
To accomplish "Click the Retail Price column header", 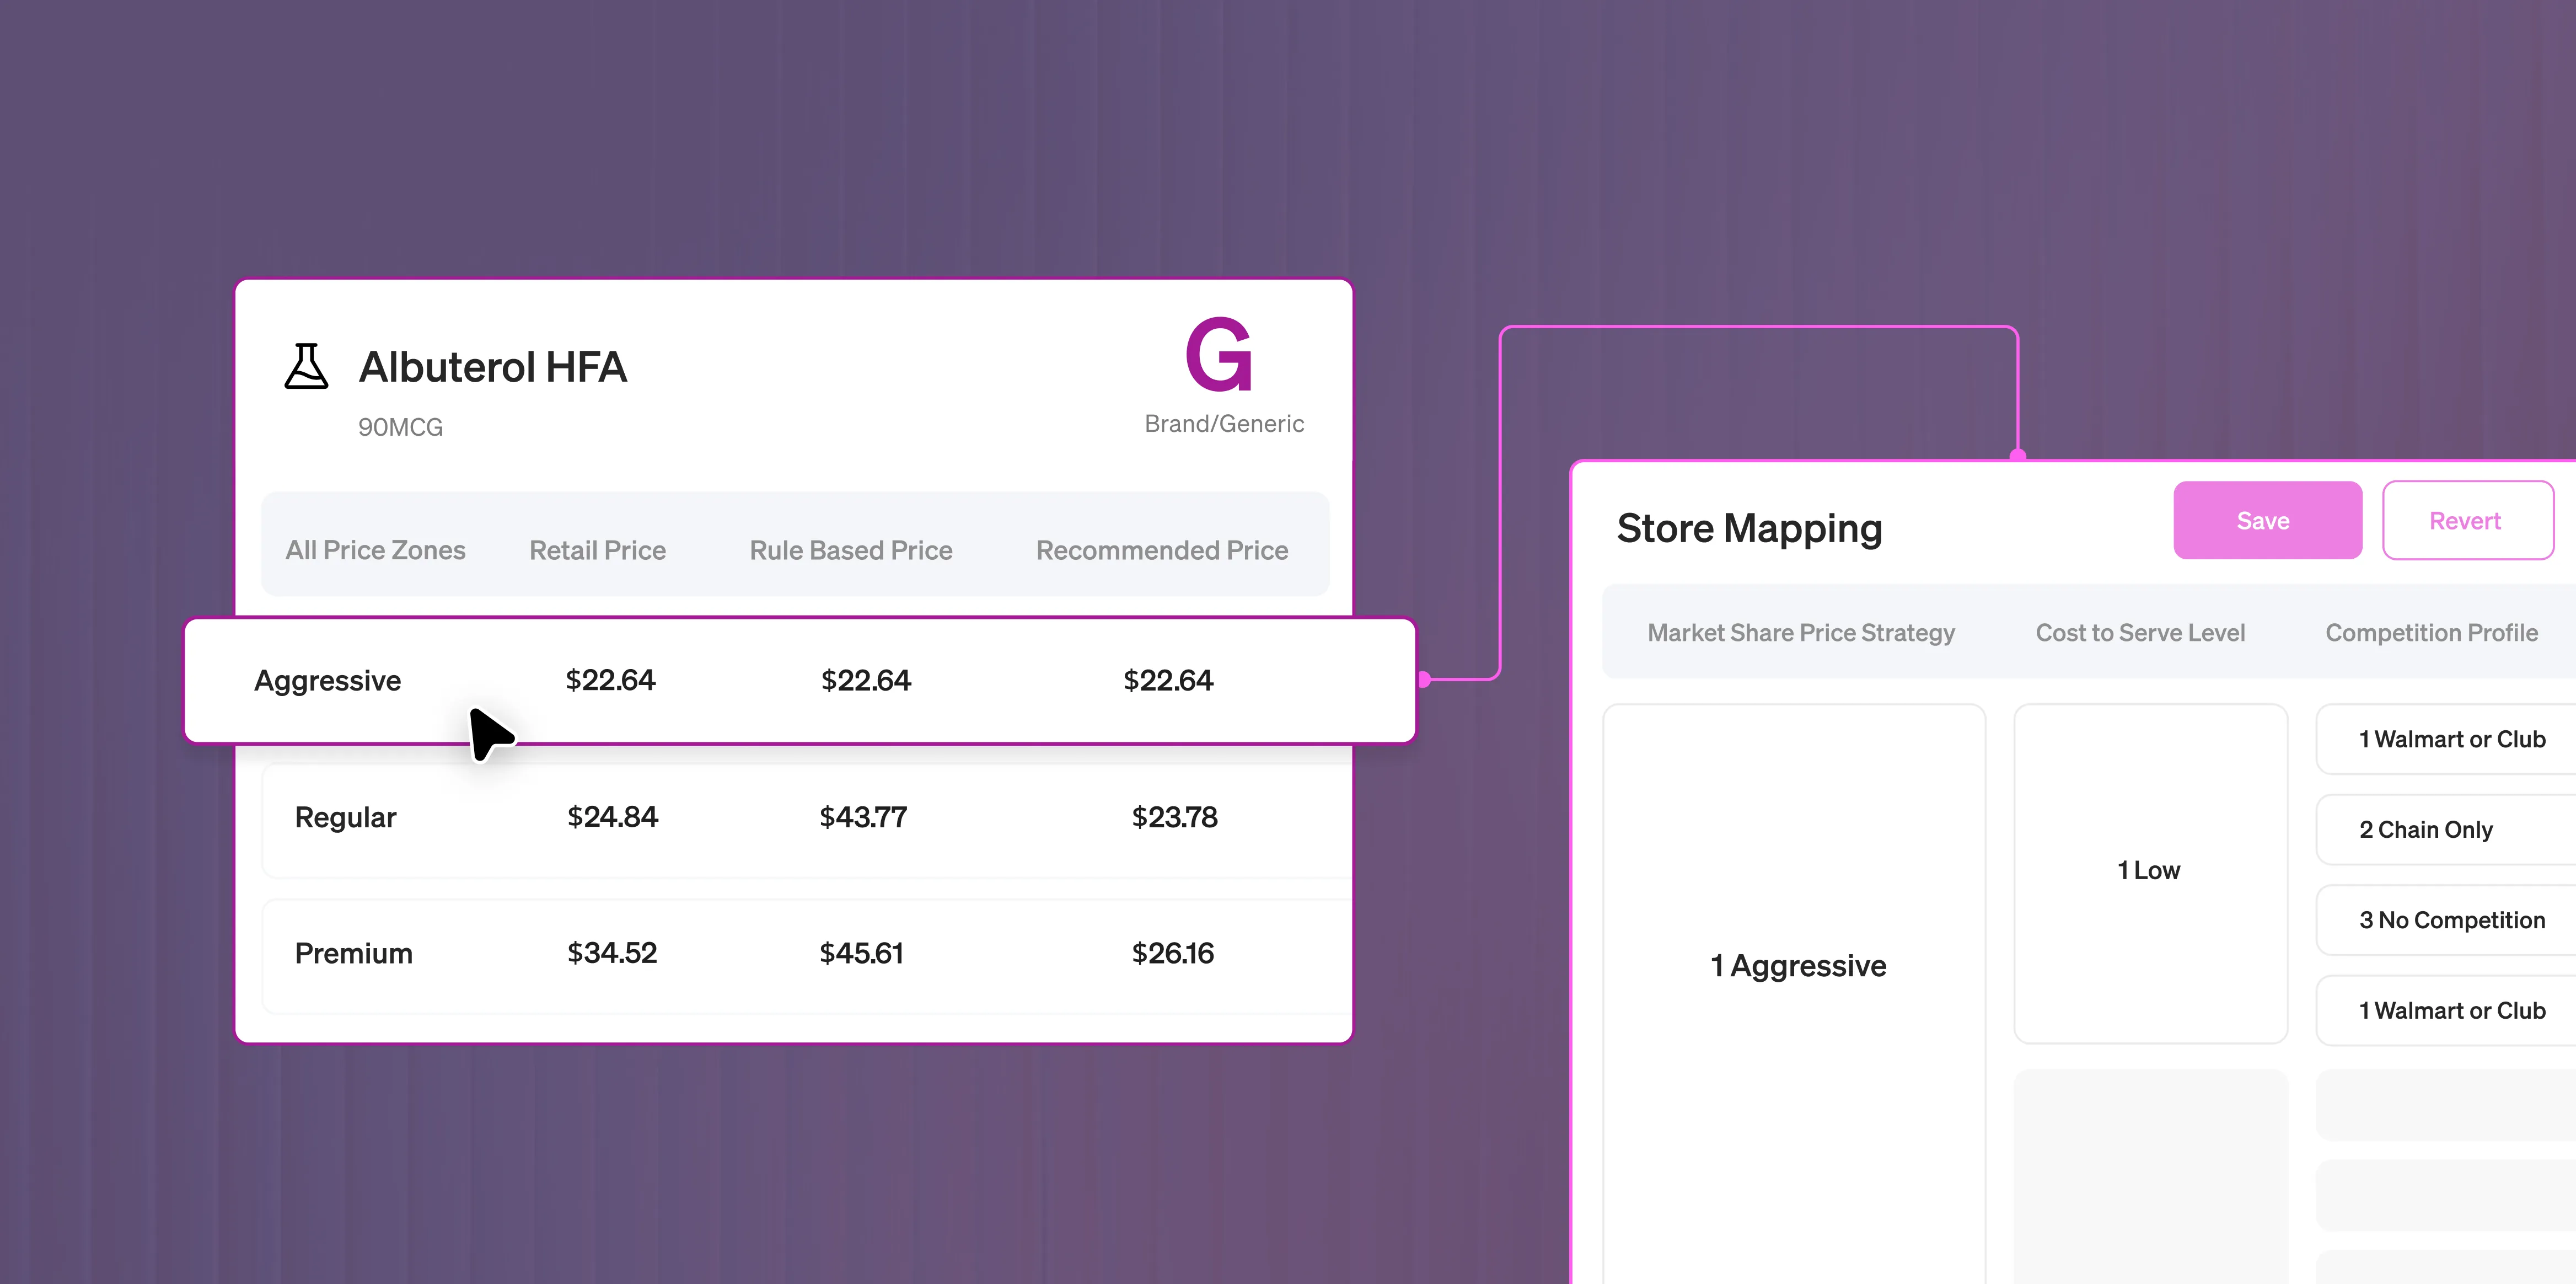I will coord(597,551).
